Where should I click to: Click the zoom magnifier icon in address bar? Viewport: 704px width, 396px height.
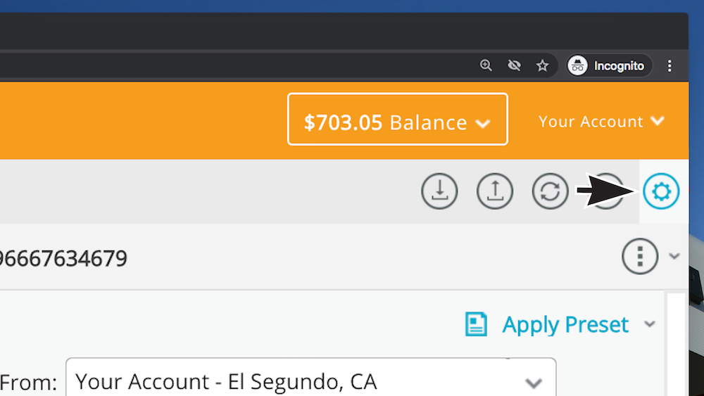[x=486, y=65]
